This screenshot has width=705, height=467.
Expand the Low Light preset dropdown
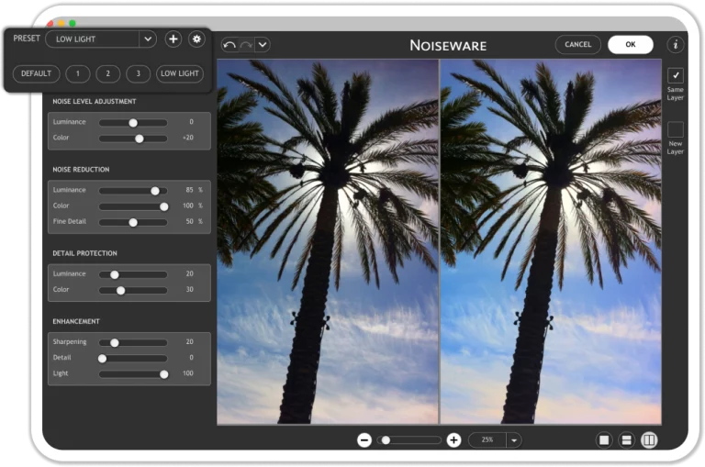(147, 39)
